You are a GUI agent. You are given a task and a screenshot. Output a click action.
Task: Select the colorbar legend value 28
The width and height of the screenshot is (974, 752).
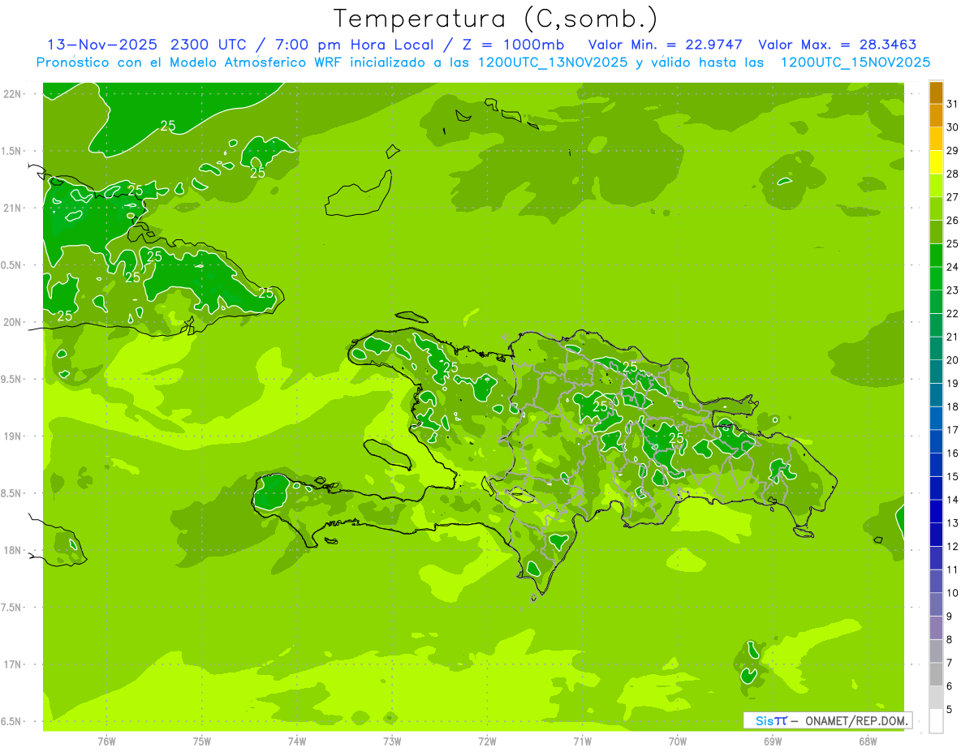[x=953, y=174]
